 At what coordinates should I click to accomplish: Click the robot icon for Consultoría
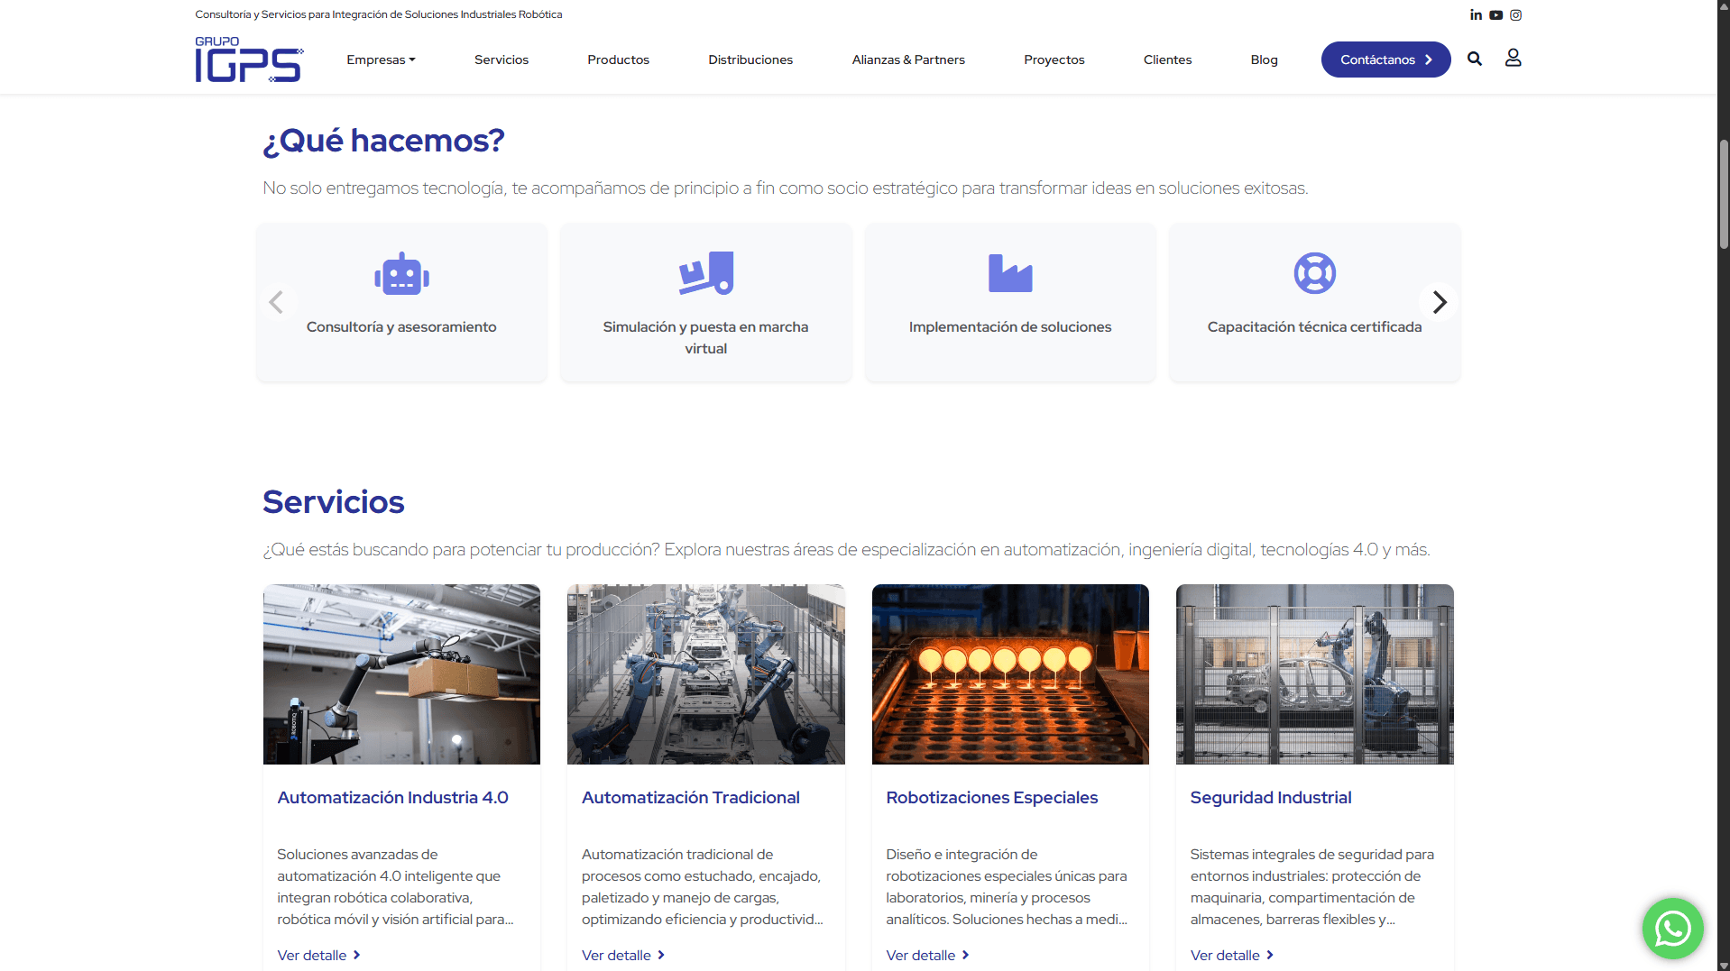tap(401, 273)
